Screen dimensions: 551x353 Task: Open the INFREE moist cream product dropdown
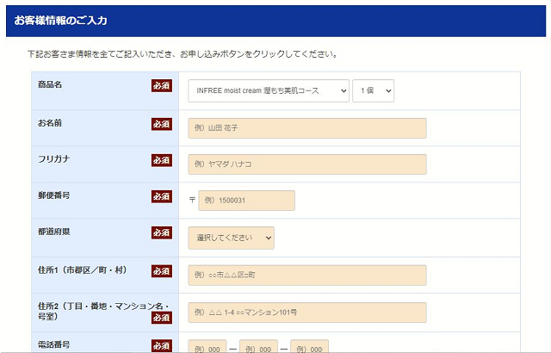pos(269,90)
